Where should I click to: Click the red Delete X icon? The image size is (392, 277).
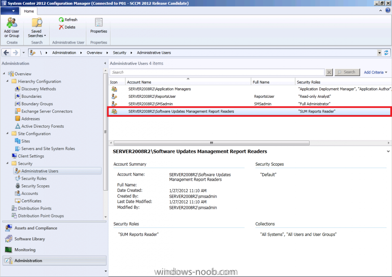coord(61,27)
